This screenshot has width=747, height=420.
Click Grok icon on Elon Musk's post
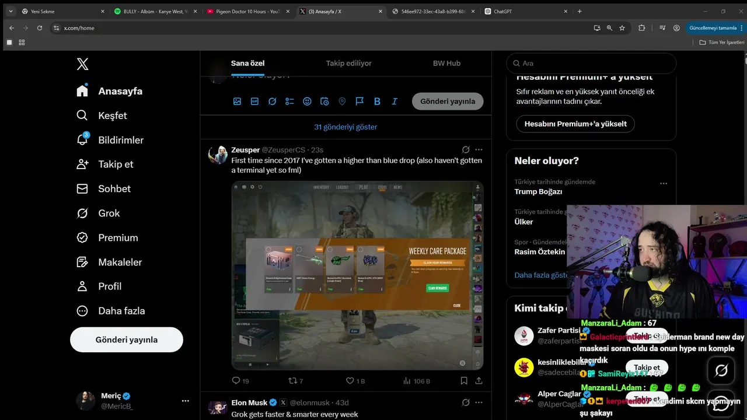click(x=466, y=402)
